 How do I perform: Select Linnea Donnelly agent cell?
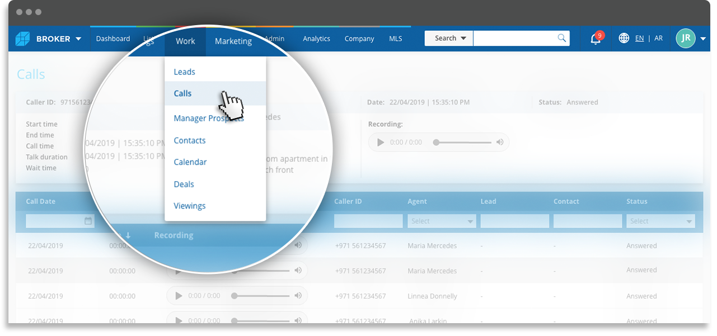click(432, 296)
